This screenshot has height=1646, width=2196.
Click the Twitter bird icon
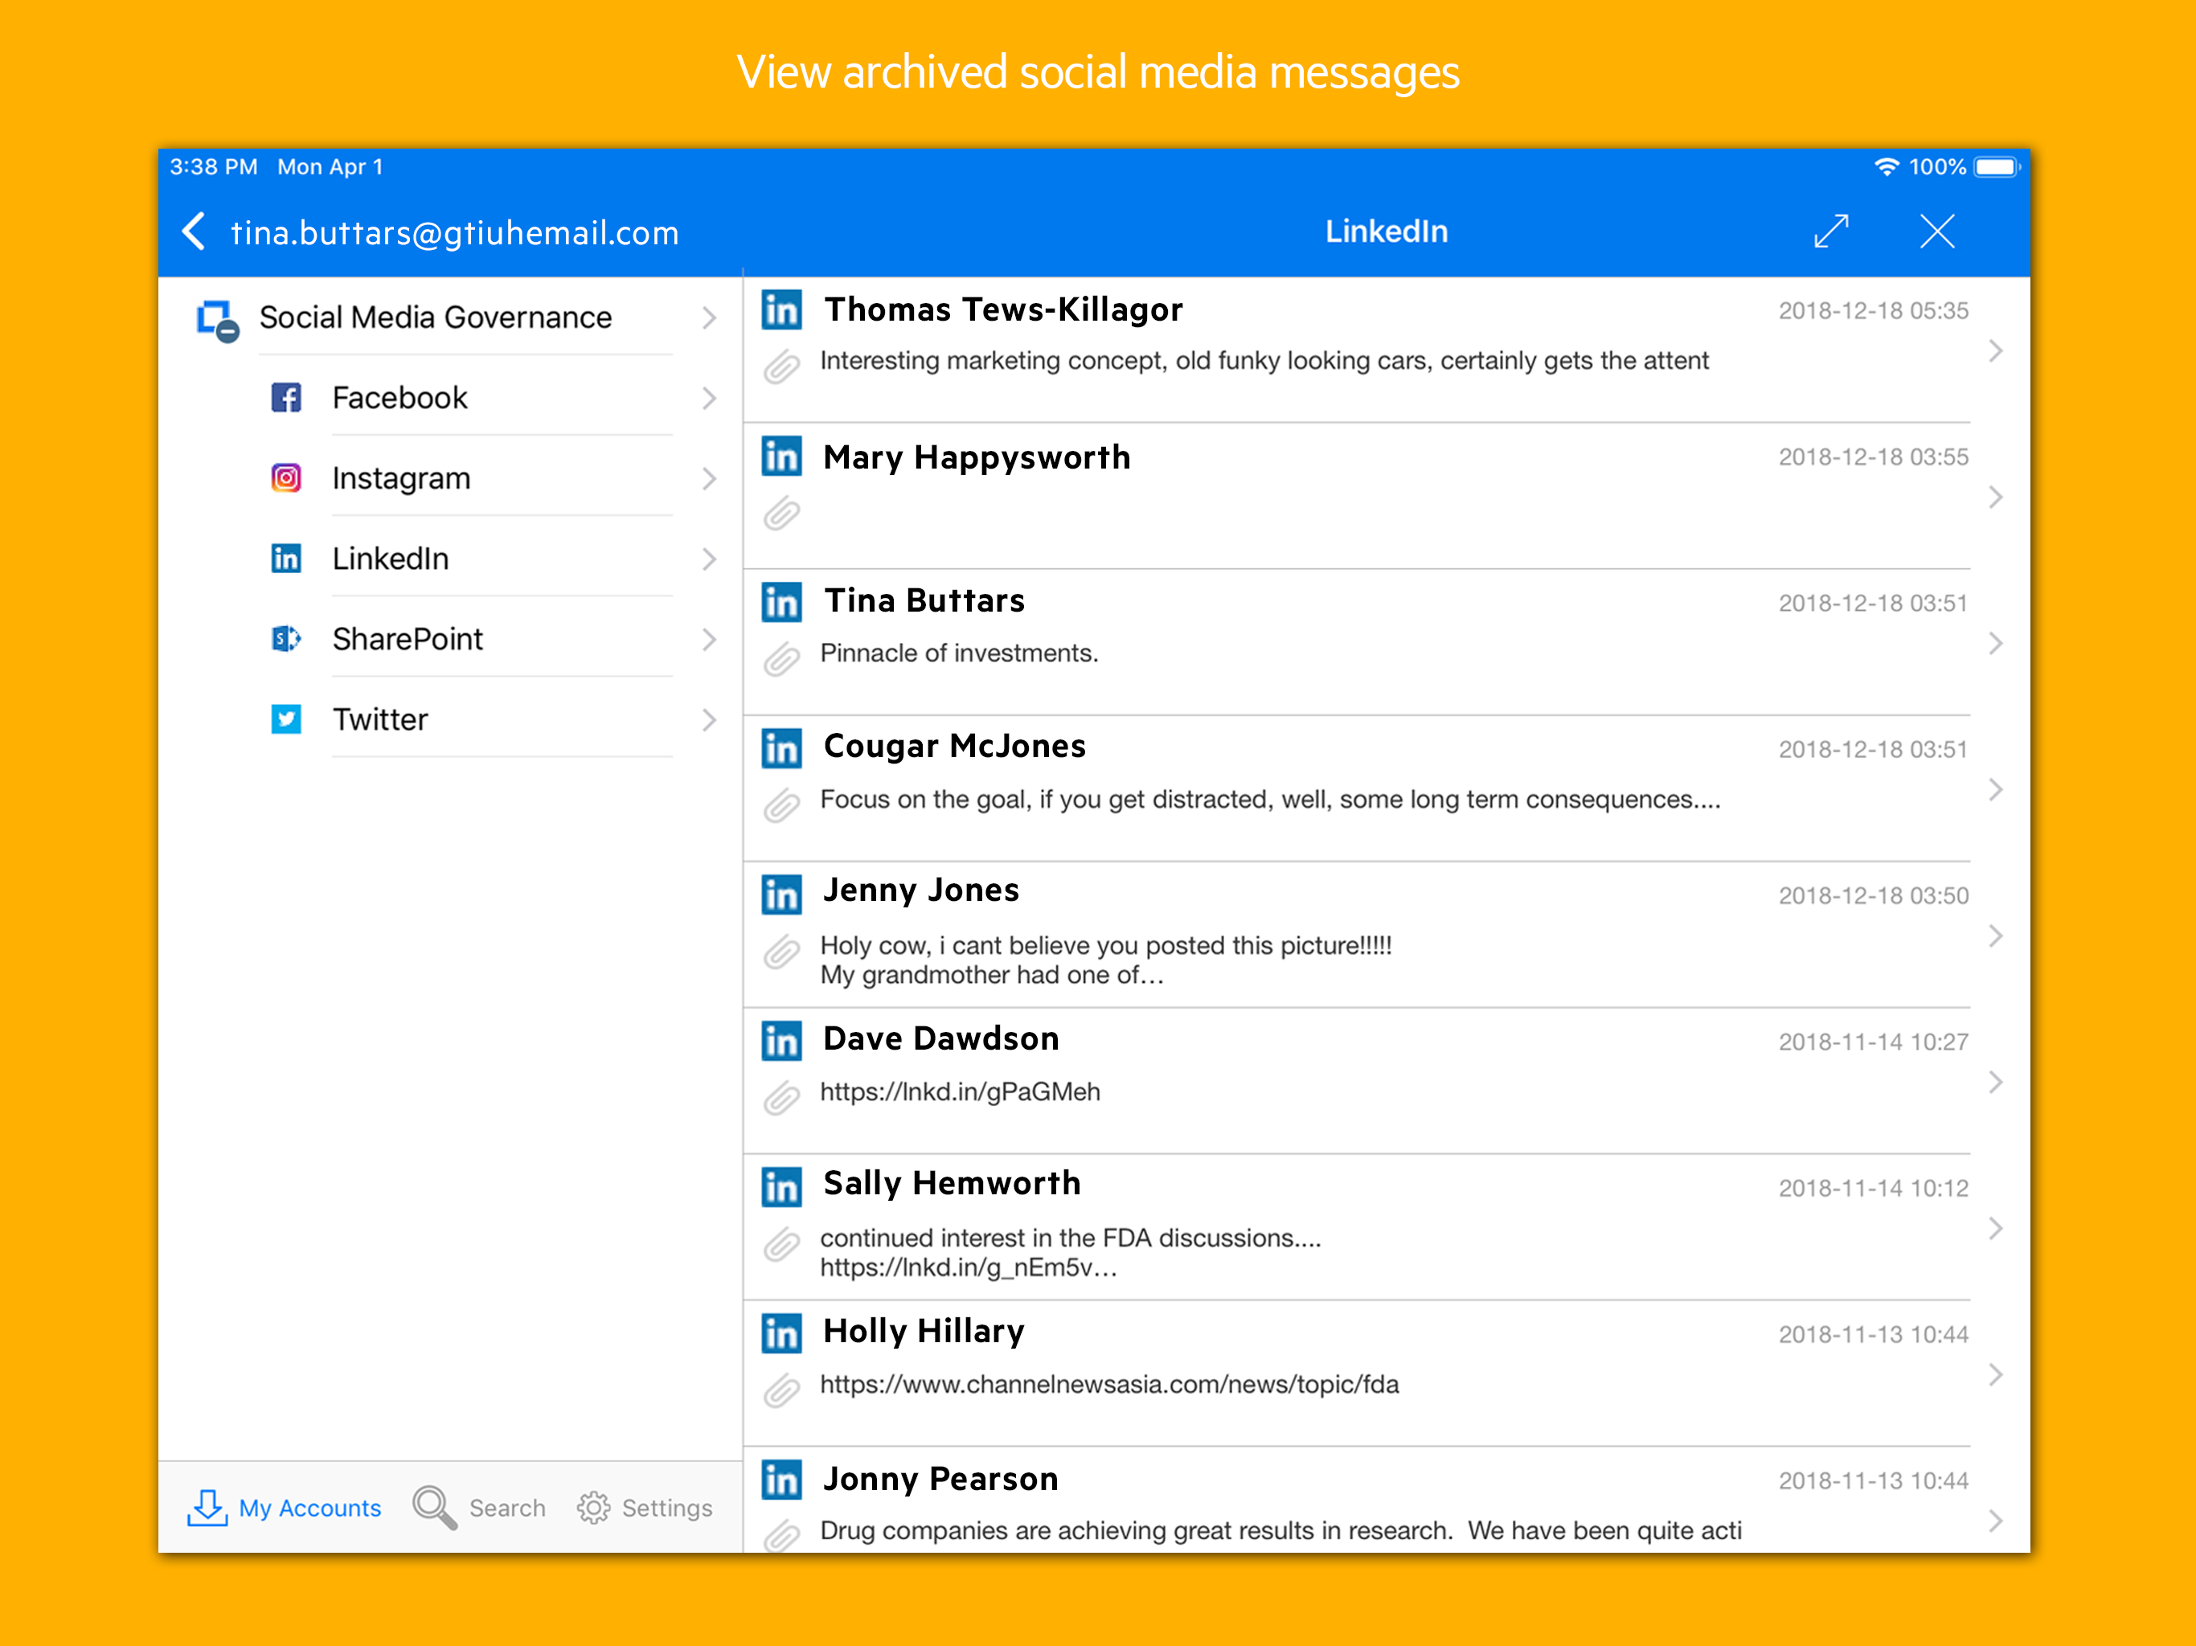[x=286, y=719]
